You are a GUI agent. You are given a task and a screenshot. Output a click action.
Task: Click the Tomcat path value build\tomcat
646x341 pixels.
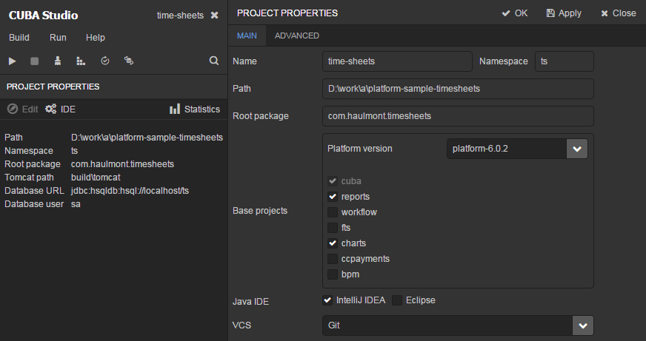tap(96, 178)
